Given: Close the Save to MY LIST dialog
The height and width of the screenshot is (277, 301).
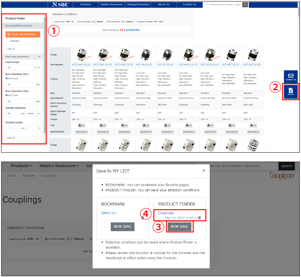Looking at the screenshot, I should [x=203, y=171].
